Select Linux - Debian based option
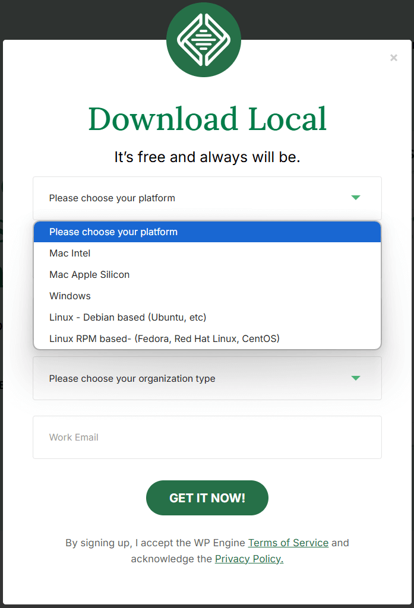 tap(207, 317)
